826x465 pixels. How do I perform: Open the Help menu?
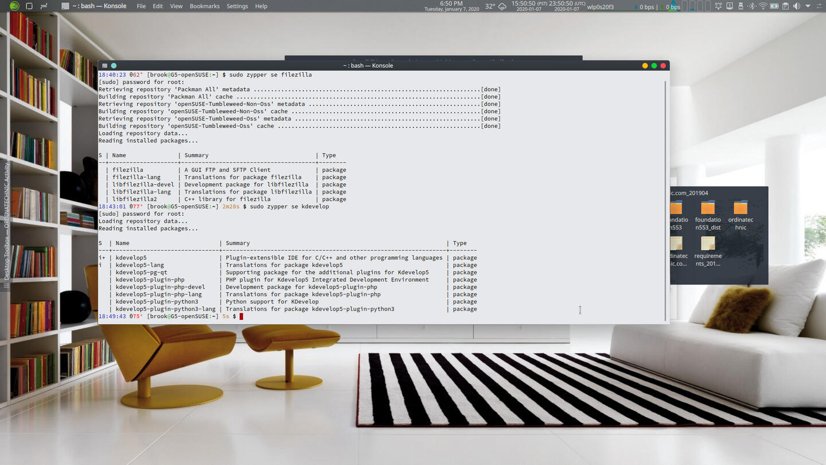click(261, 6)
